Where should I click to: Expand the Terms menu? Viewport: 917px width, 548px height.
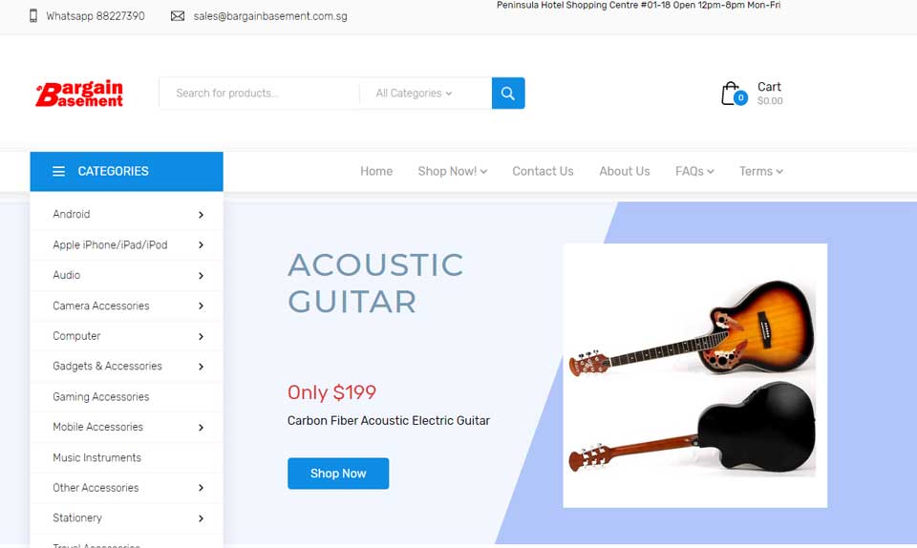click(x=761, y=171)
